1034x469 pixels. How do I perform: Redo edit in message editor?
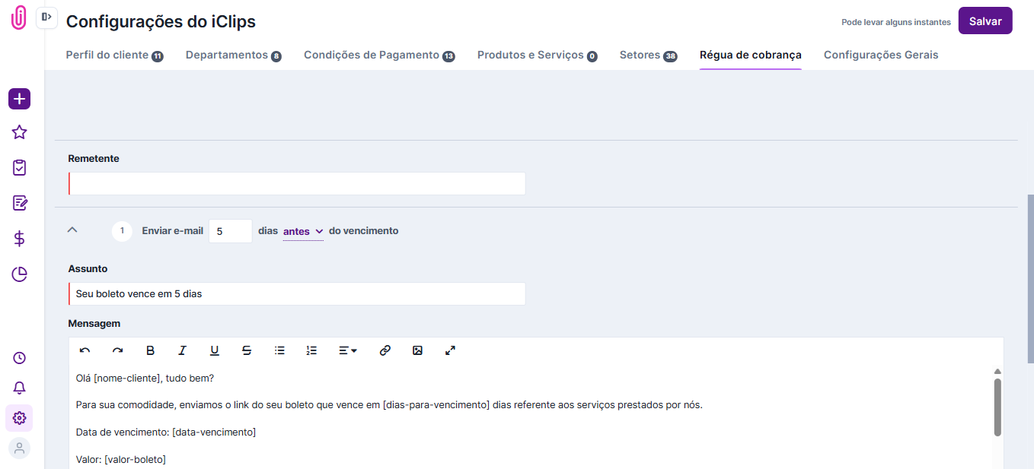tap(117, 350)
